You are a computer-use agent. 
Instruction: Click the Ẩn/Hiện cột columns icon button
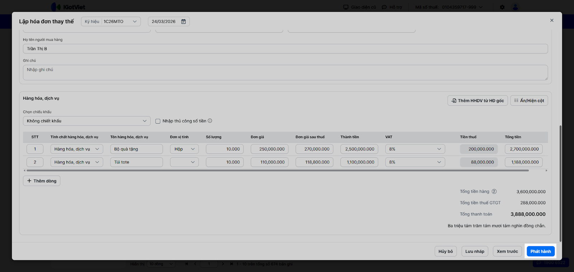[x=529, y=101]
